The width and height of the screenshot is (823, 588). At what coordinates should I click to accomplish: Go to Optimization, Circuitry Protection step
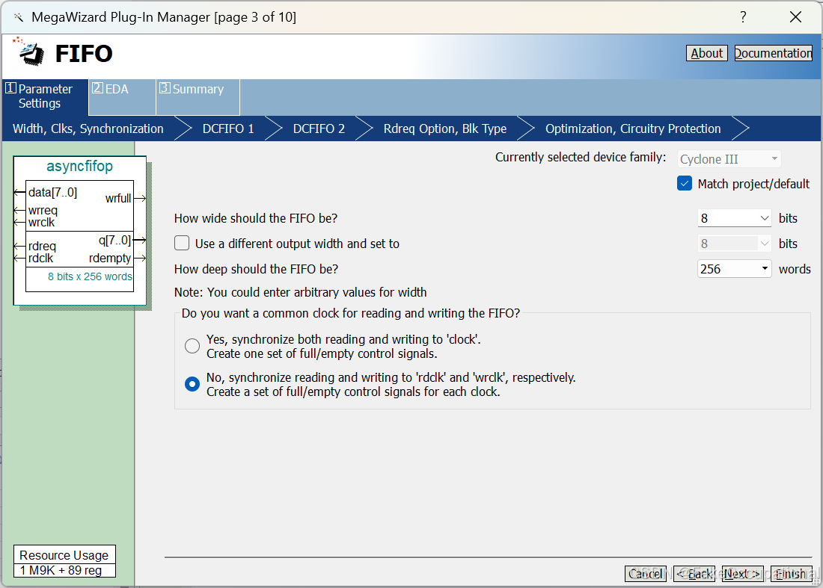pos(632,129)
